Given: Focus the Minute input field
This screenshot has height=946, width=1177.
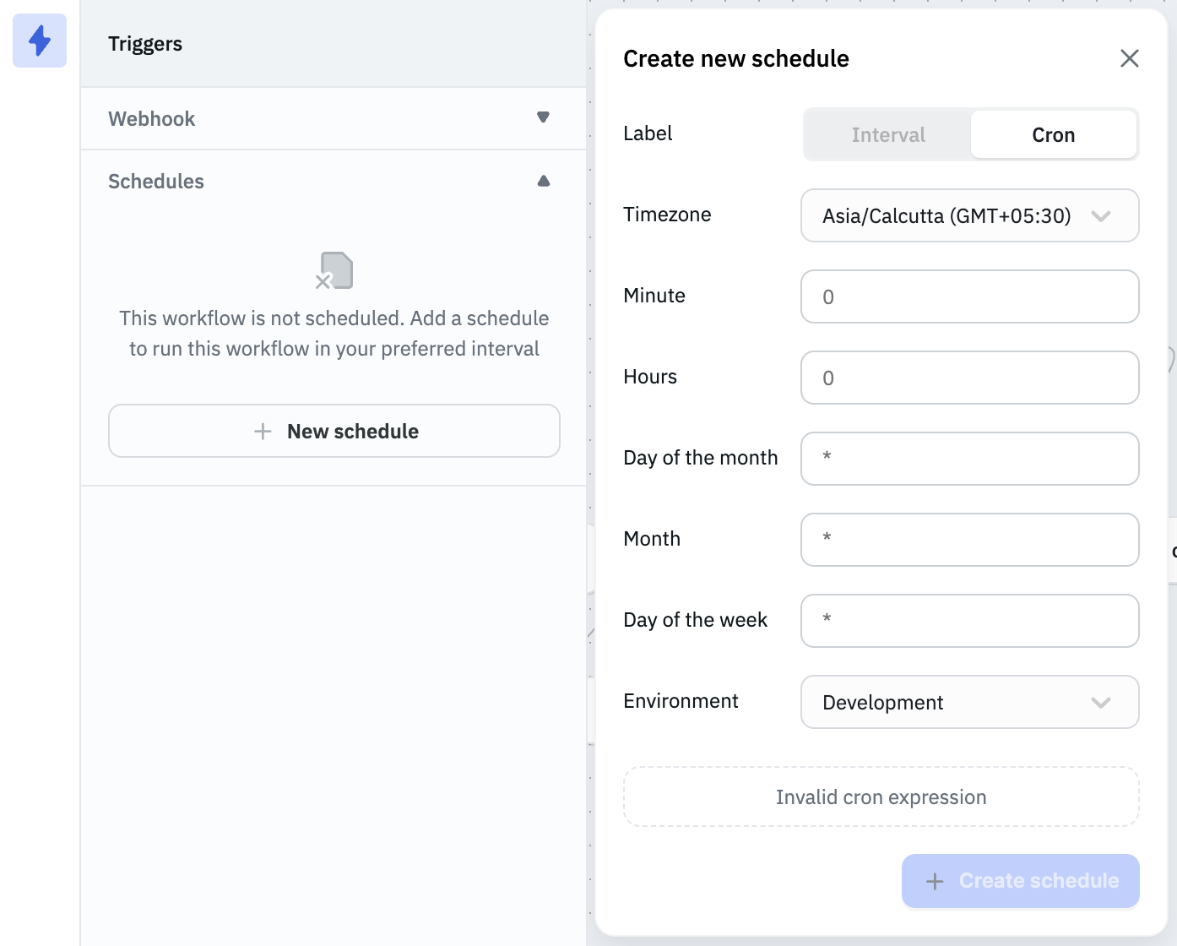Looking at the screenshot, I should tap(969, 296).
